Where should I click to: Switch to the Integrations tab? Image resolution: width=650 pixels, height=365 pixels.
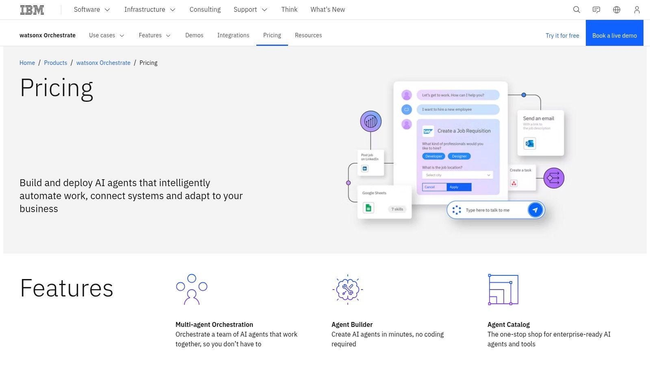click(233, 35)
